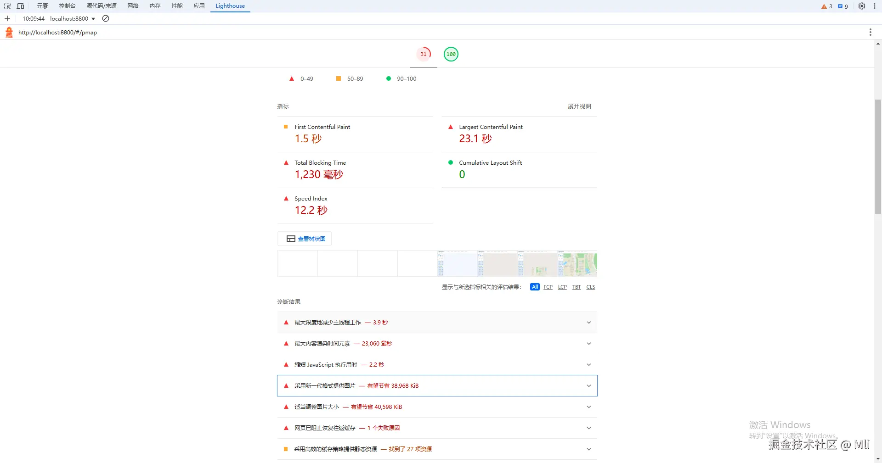Expand the 网页已阻止恢复往返缓存 audit

click(437, 428)
